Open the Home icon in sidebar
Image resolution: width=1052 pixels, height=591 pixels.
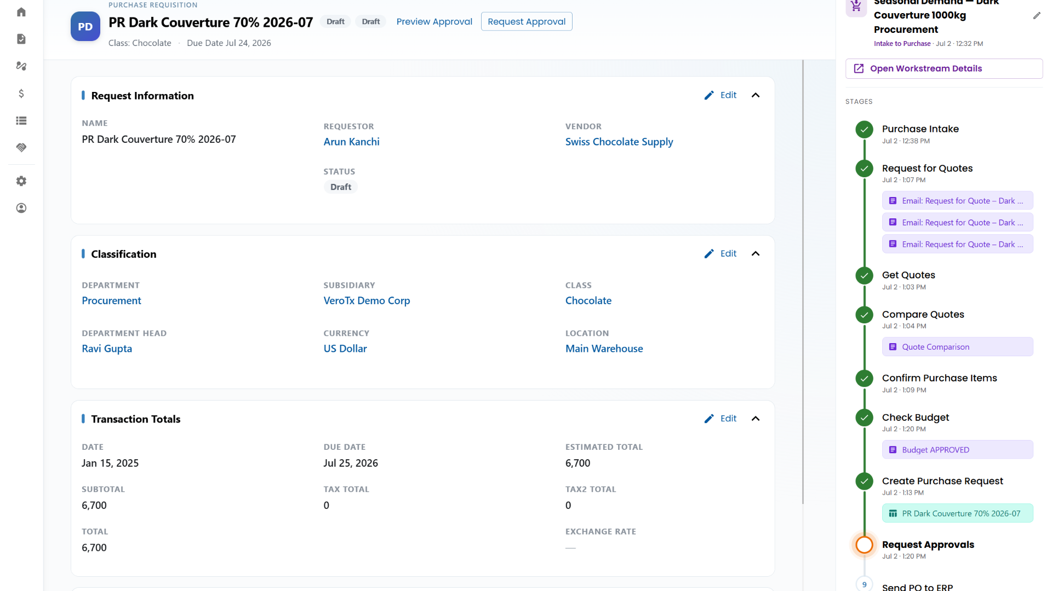click(21, 12)
